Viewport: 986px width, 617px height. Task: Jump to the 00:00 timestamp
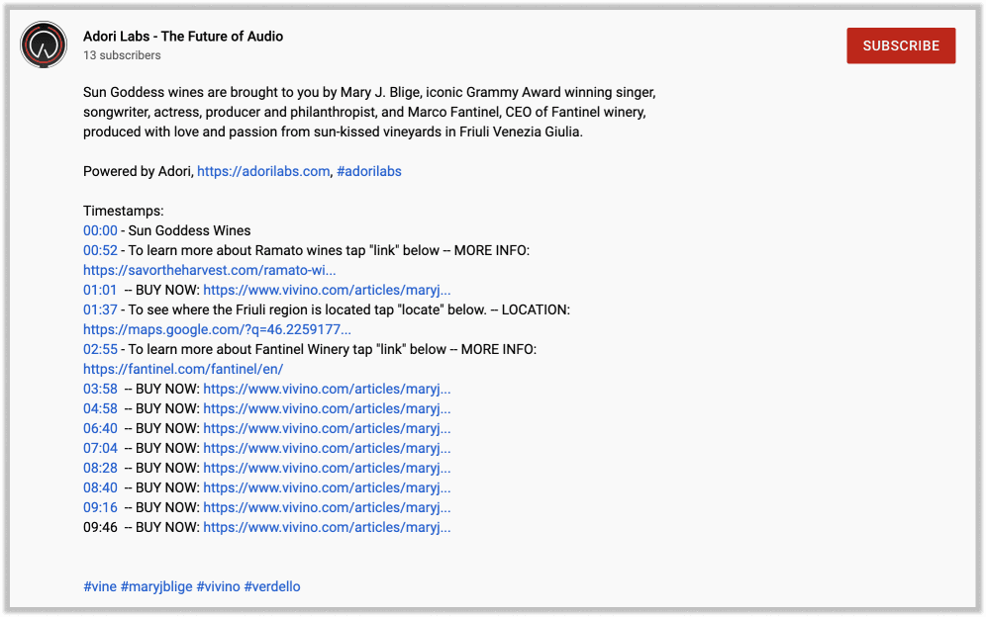(x=100, y=230)
